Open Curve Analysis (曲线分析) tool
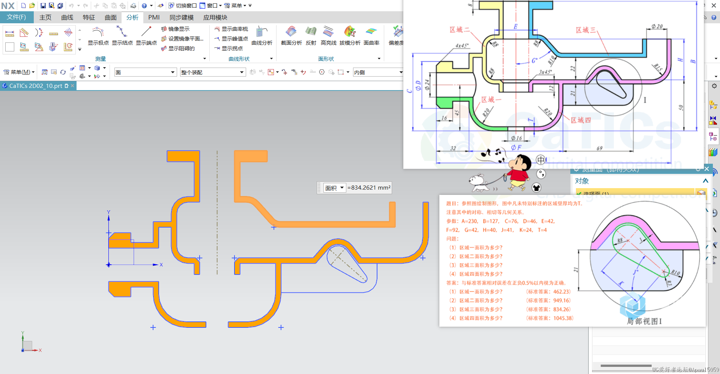 [262, 36]
